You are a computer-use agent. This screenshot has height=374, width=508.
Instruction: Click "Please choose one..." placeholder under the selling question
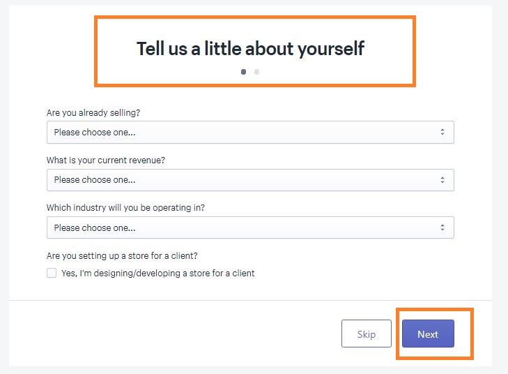click(x=95, y=133)
